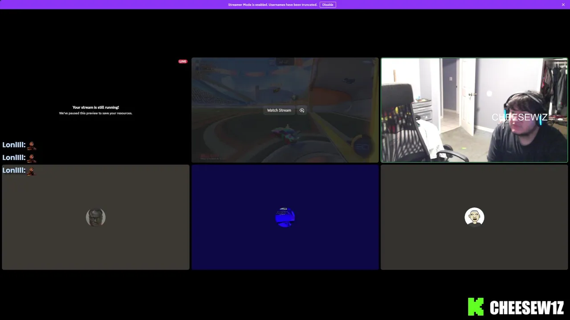Select the dimmed game stream tile
Screen dimensions: 570x320
pyautogui.click(x=285, y=110)
